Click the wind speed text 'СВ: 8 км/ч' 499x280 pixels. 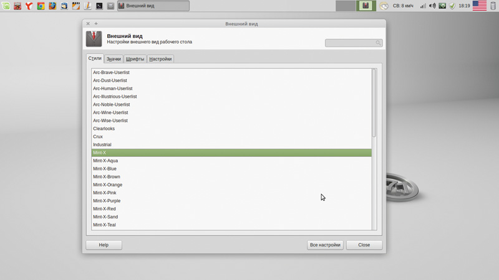(x=403, y=6)
